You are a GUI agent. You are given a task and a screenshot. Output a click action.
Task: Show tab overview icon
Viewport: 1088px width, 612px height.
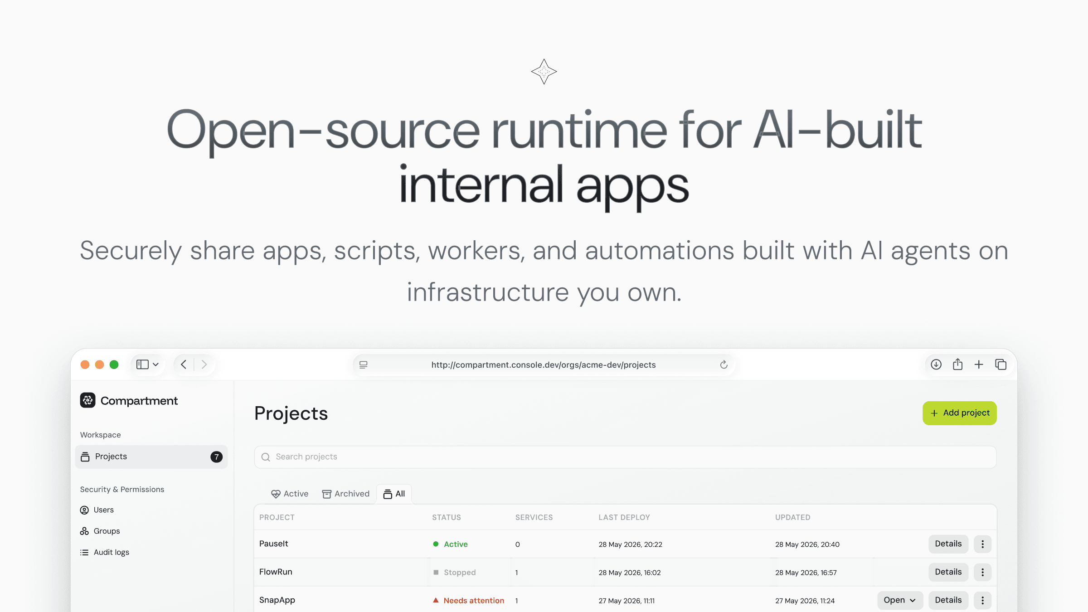(x=1001, y=364)
